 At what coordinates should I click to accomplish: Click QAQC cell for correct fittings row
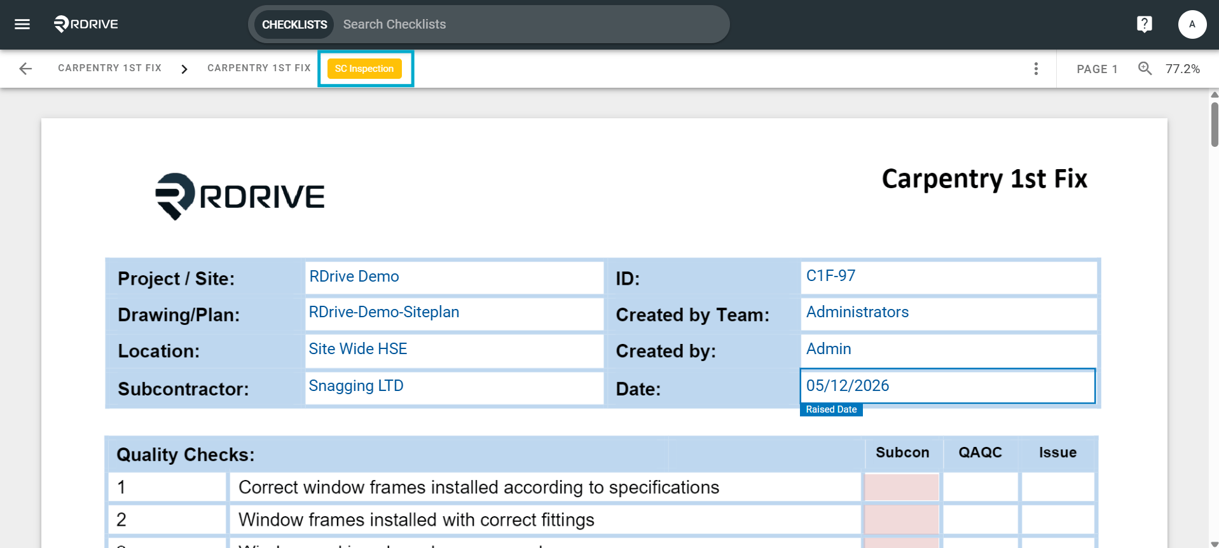(980, 519)
